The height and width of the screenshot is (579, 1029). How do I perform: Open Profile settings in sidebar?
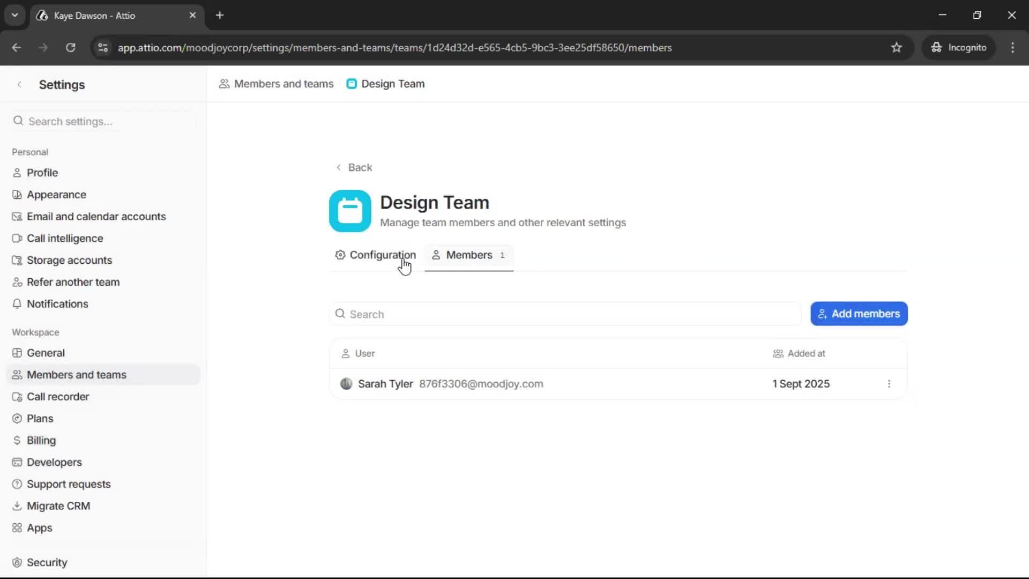point(42,173)
